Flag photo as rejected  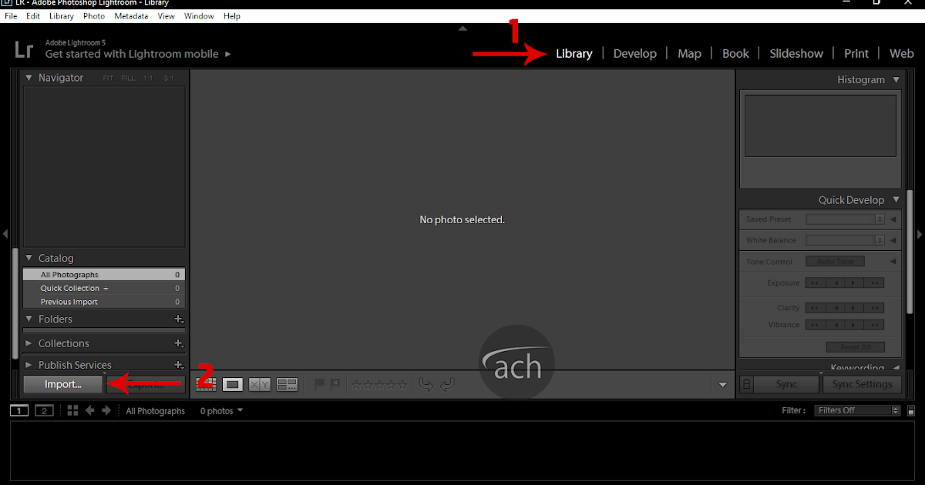pyautogui.click(x=335, y=384)
